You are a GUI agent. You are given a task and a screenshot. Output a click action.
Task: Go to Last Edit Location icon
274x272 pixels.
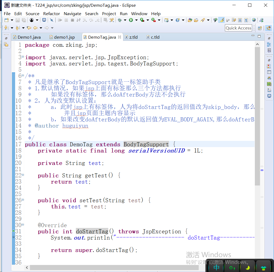click(29, 28)
